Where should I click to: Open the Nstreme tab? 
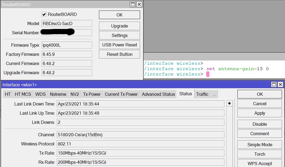tap(58, 94)
